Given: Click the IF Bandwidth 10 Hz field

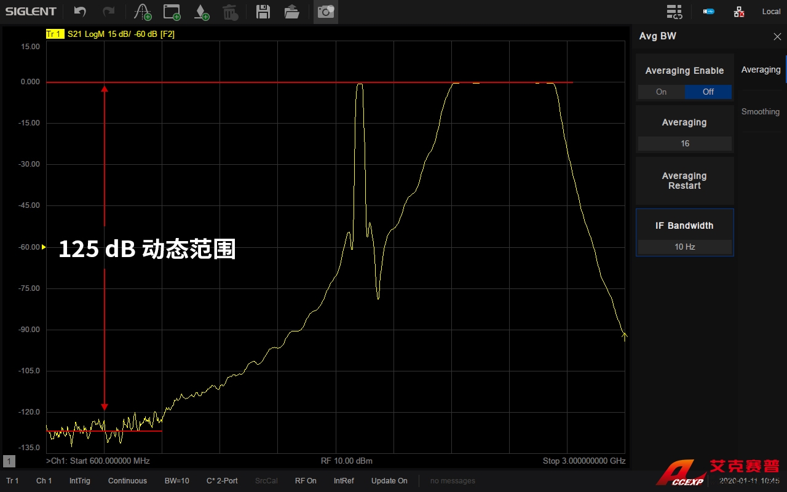Looking at the screenshot, I should [x=684, y=247].
